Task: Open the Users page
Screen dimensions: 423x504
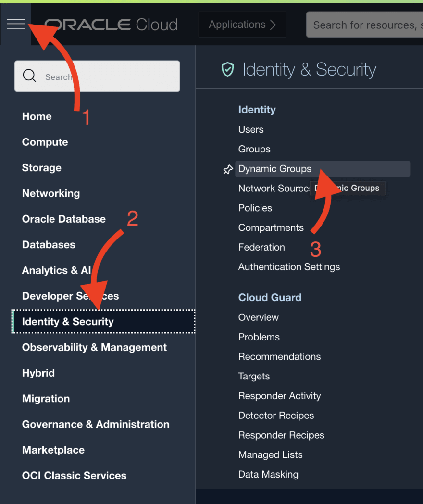Action: pyautogui.click(x=251, y=129)
